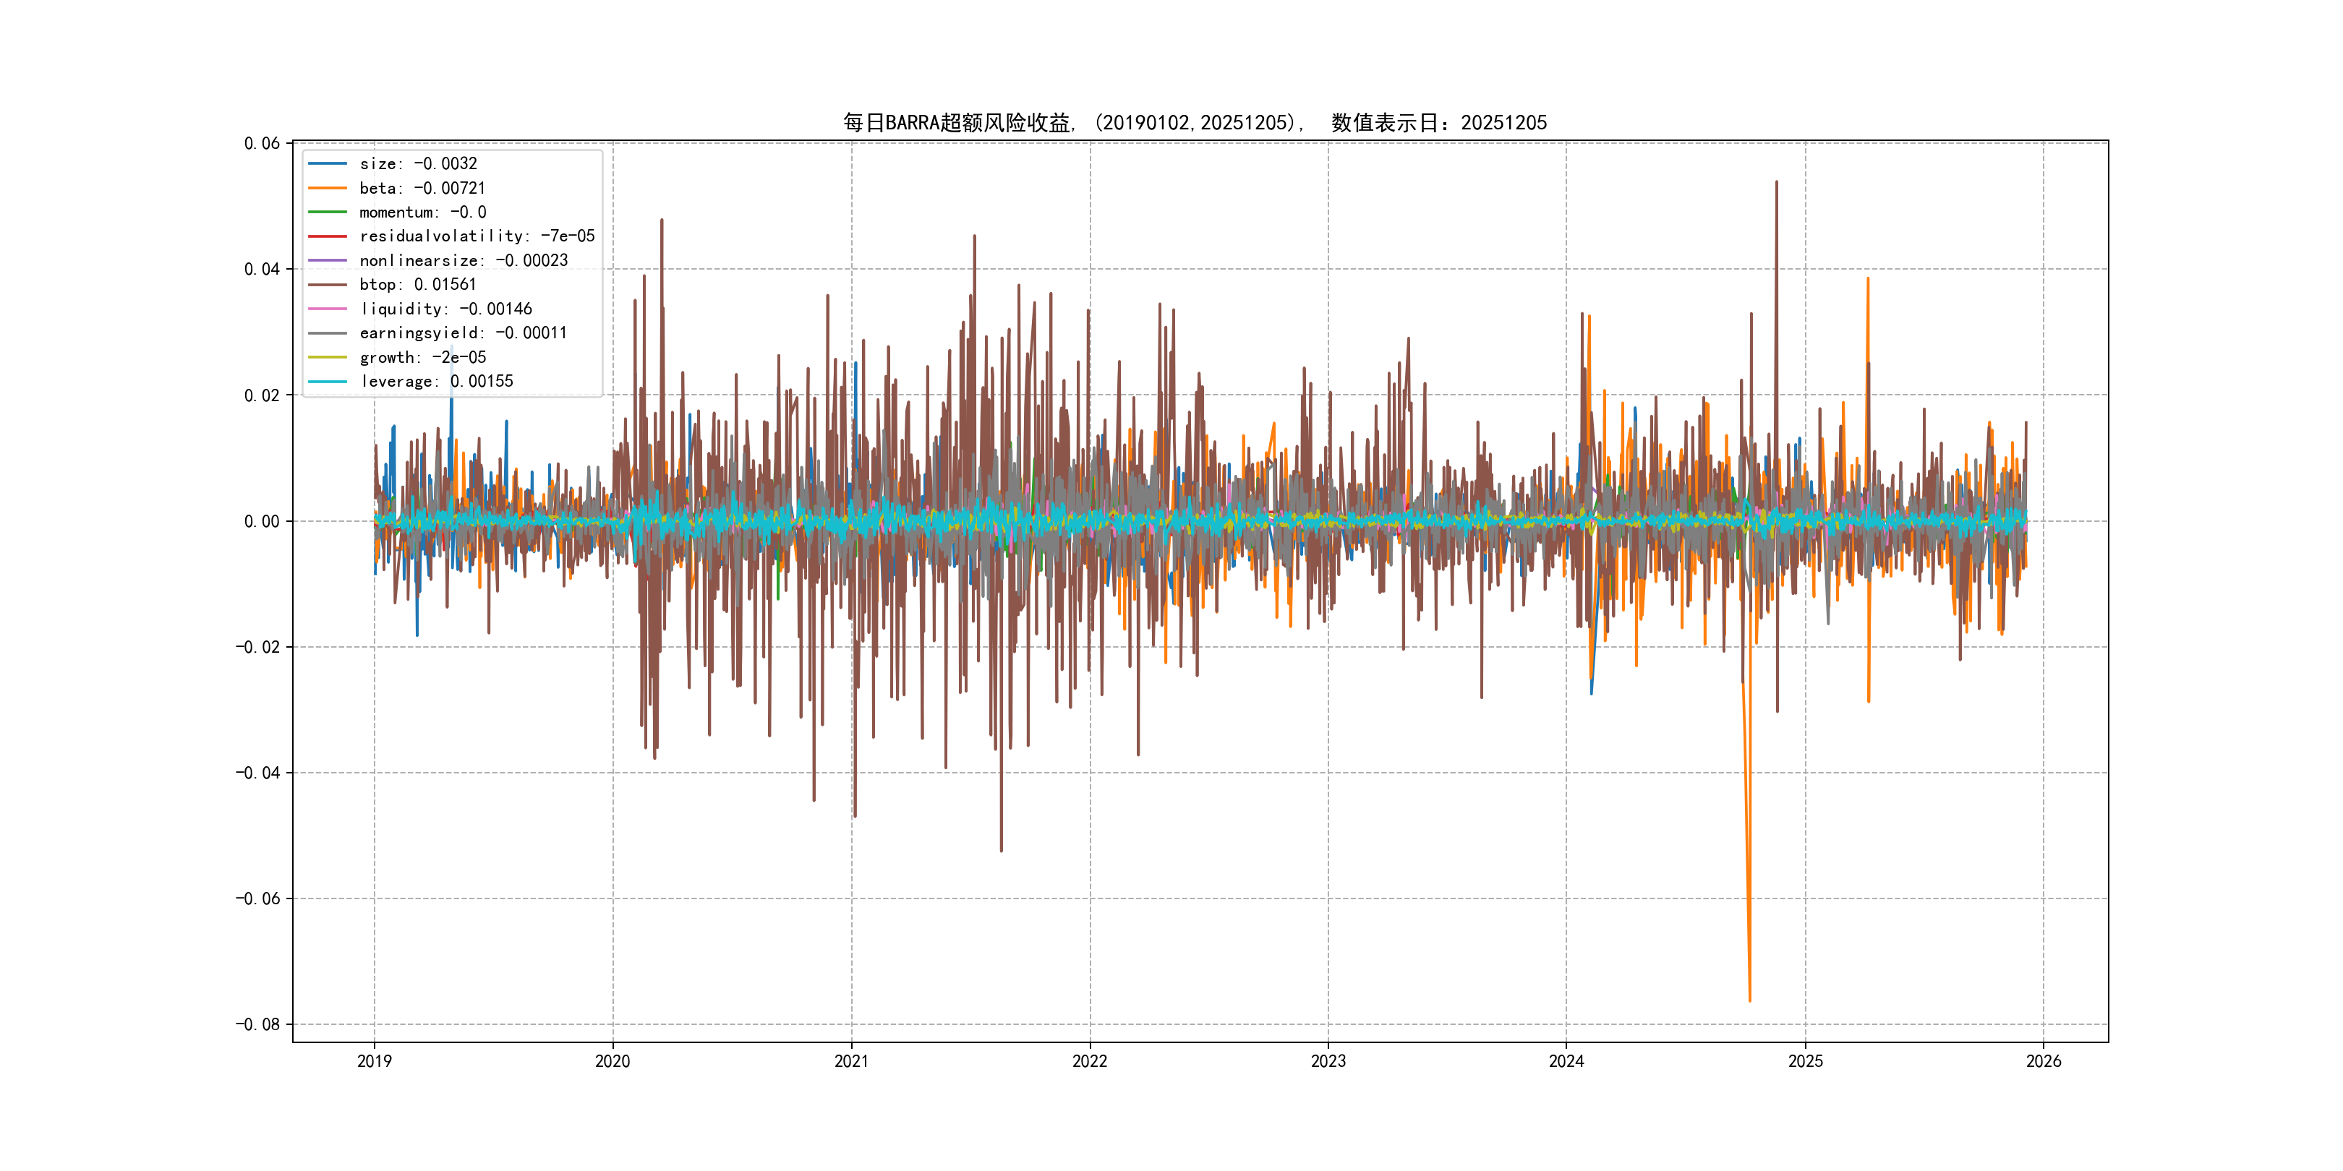Click the blue size legend line
This screenshot has height=1171, width=2343.
[328, 163]
